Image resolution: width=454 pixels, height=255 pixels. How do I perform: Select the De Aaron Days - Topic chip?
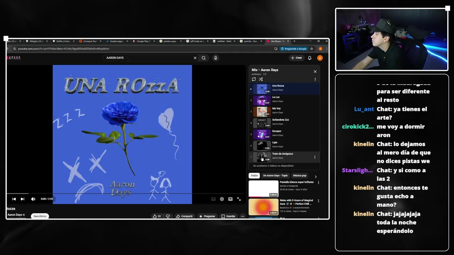pos(275,176)
